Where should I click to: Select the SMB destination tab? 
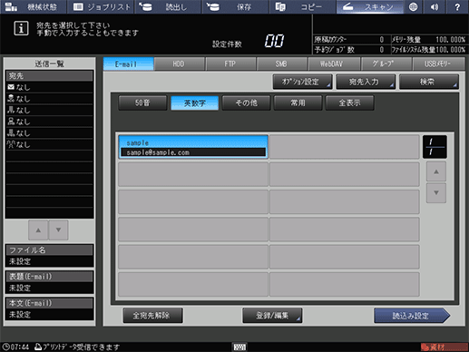(282, 64)
